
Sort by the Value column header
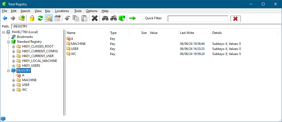[163, 33]
